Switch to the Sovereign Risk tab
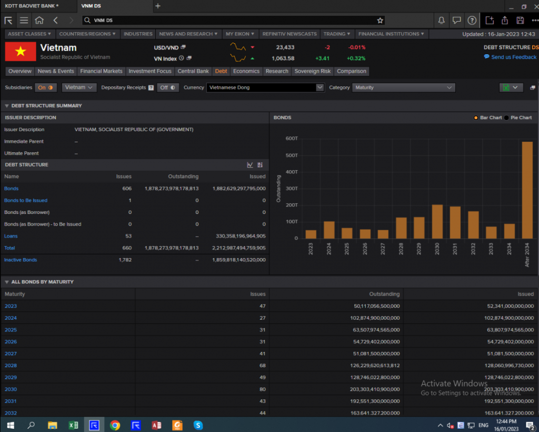This screenshot has width=539, height=432. pyautogui.click(x=313, y=71)
